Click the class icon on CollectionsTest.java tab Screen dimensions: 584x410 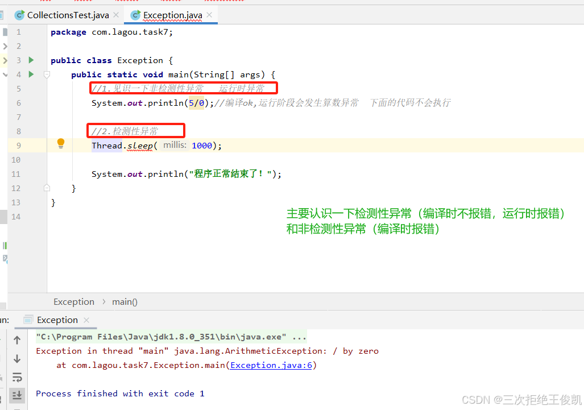(x=19, y=15)
